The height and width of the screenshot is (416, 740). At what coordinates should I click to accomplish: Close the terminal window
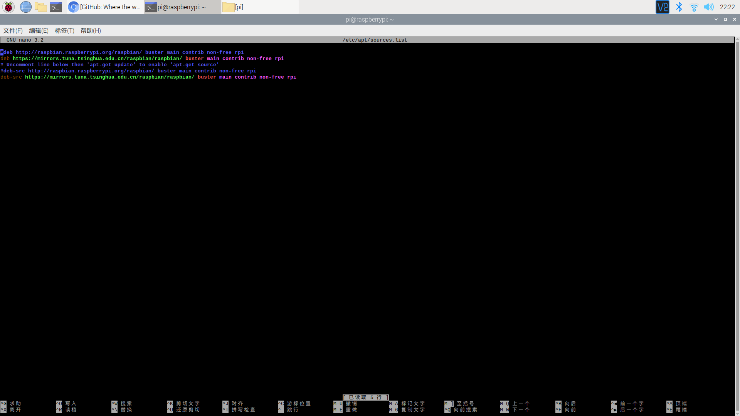coord(735,19)
